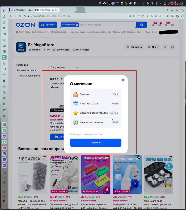
Task: Open the Чесалка для кошек product image
Action: 33,174
